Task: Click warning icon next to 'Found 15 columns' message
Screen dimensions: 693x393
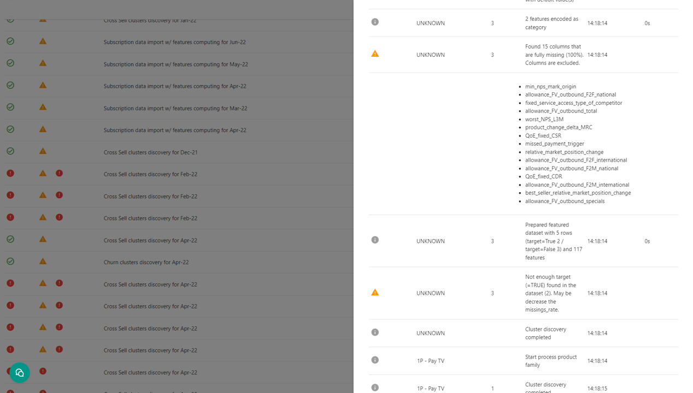Action: click(x=375, y=54)
